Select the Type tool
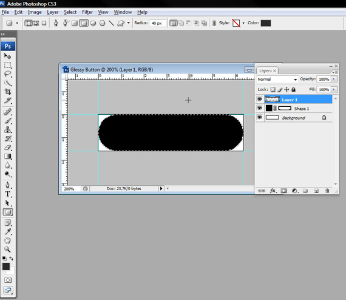 click(7, 194)
